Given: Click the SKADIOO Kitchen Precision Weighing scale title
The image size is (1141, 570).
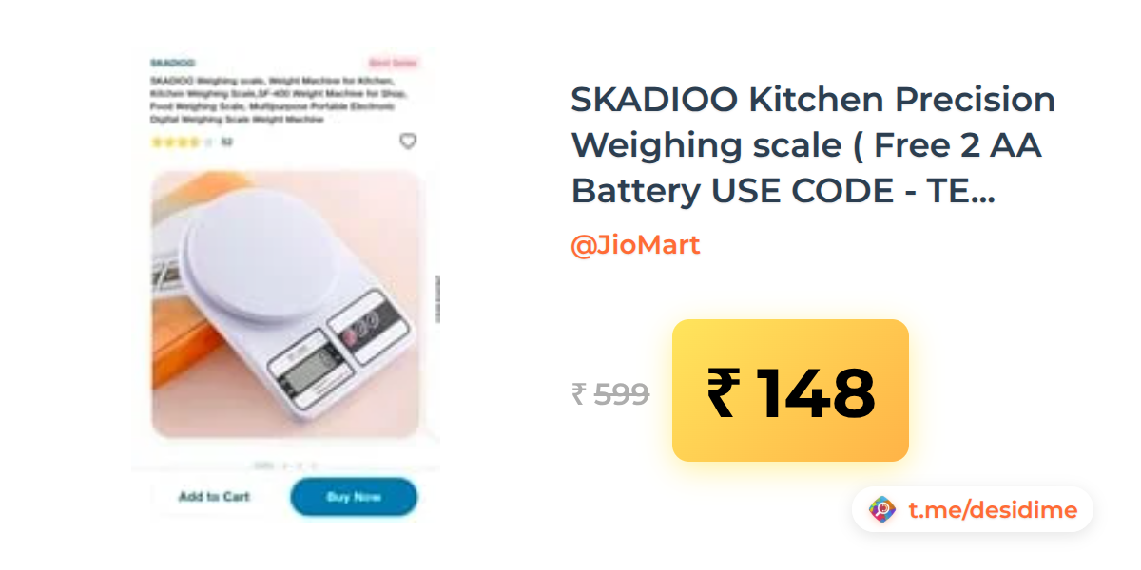Looking at the screenshot, I should pyautogui.click(x=813, y=145).
